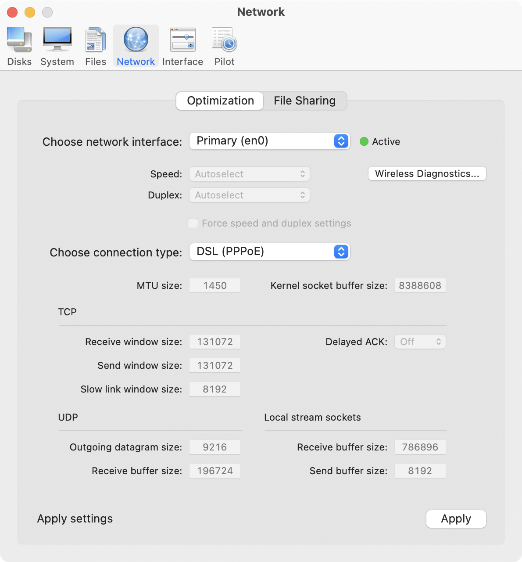This screenshot has width=522, height=562.
Task: Open the connection type DSL (PPPoE) dropdown
Action: 269,252
